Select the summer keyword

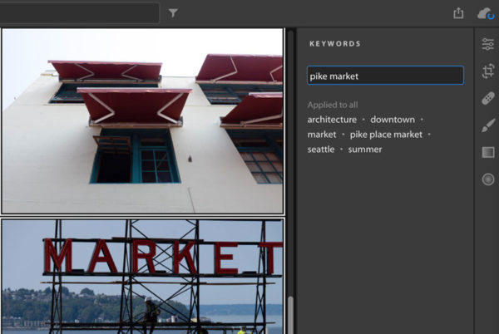tap(365, 150)
